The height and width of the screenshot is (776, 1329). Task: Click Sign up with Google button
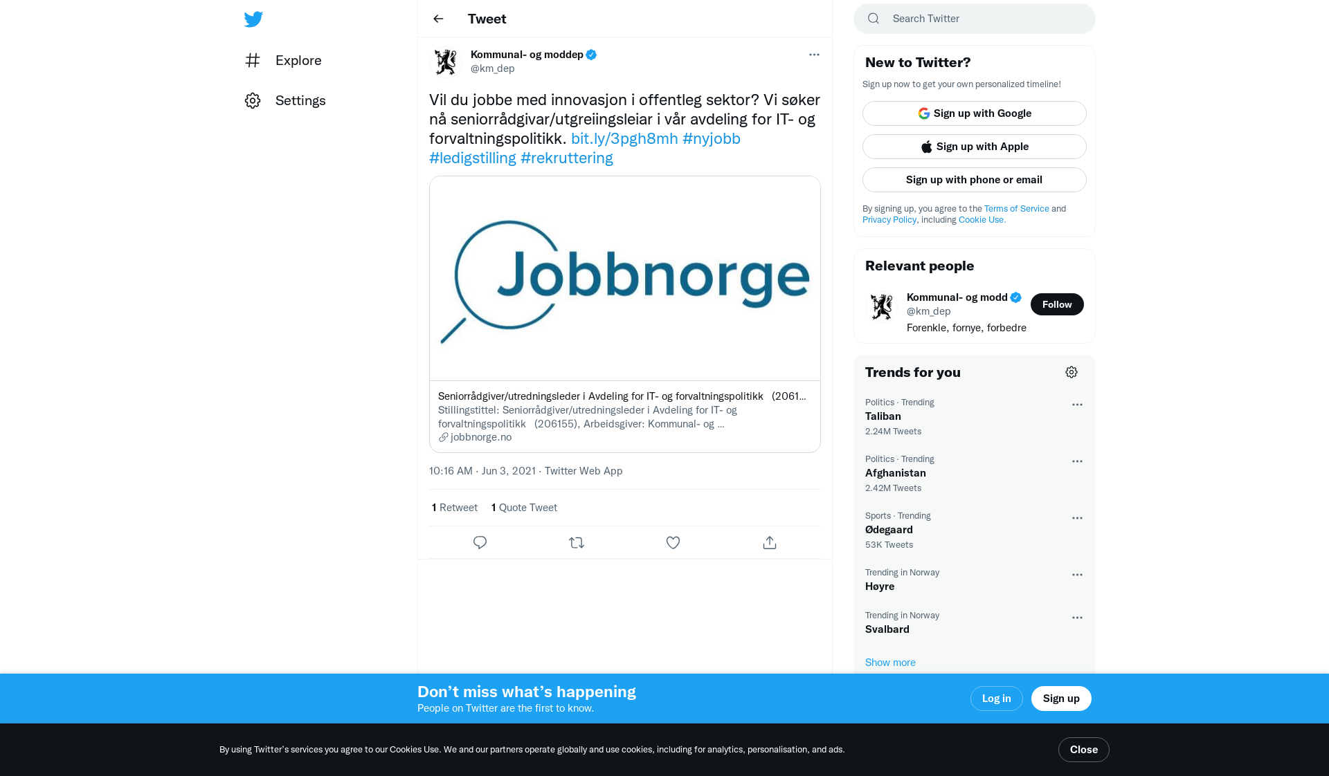(974, 113)
